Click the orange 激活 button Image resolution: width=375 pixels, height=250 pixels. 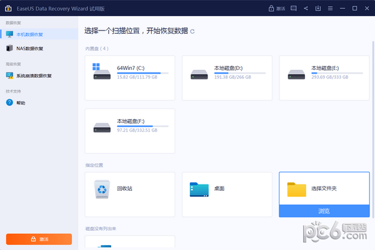coord(39,239)
